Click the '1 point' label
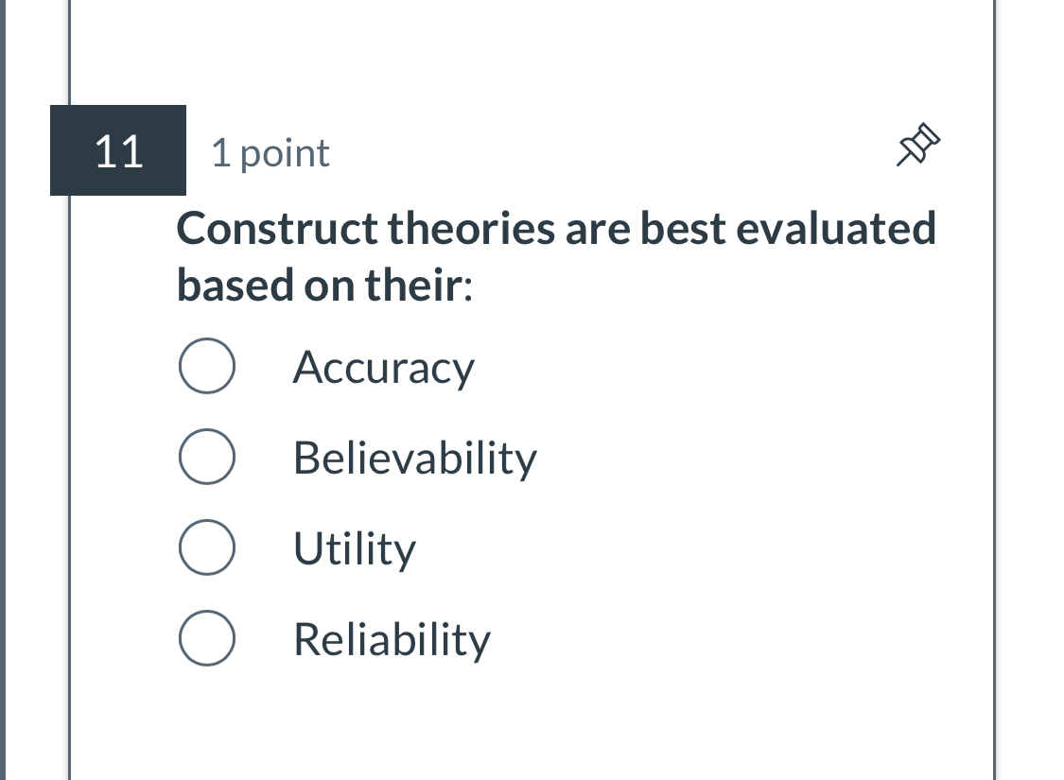Screen dimensions: 1064x780 click(270, 152)
